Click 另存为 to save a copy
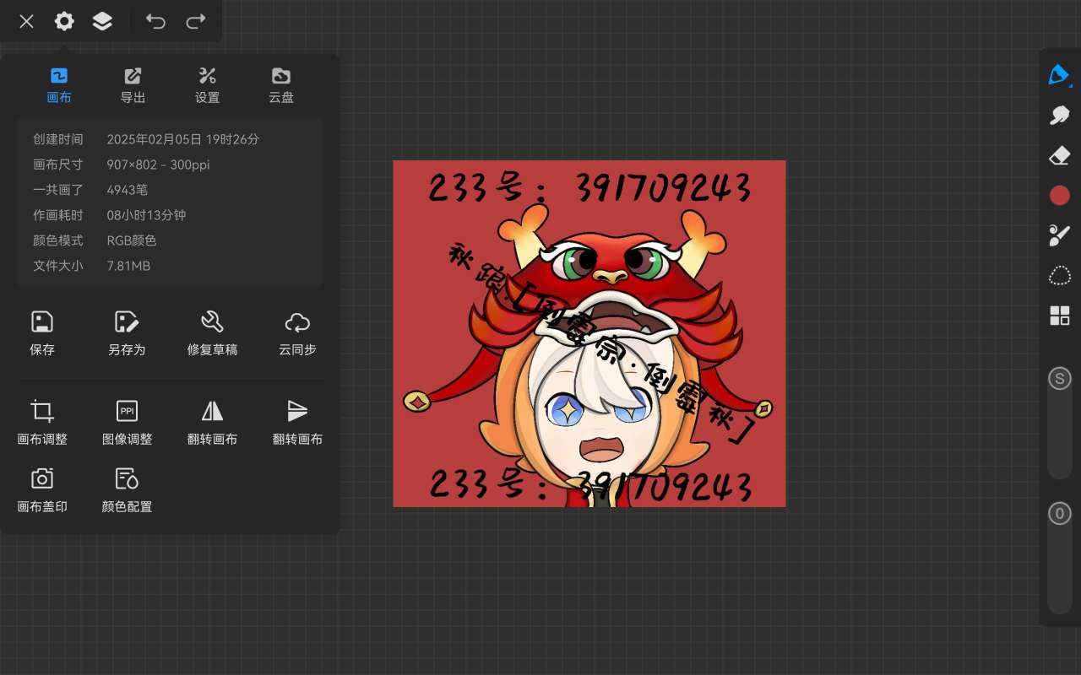Screen dimensions: 1081x675 [x=127, y=332]
